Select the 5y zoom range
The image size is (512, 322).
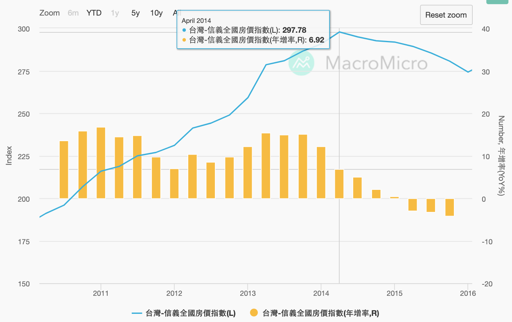tap(135, 13)
